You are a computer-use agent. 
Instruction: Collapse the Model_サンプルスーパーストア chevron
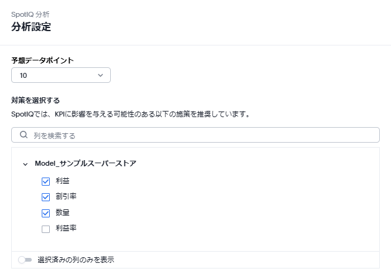coord(26,164)
